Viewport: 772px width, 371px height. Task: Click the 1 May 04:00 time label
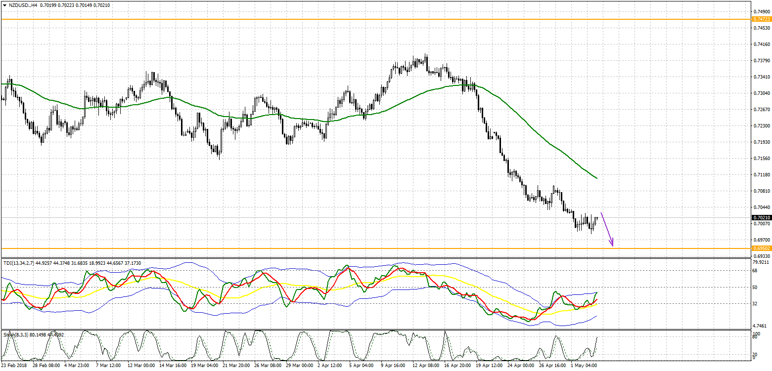pyautogui.click(x=584, y=366)
